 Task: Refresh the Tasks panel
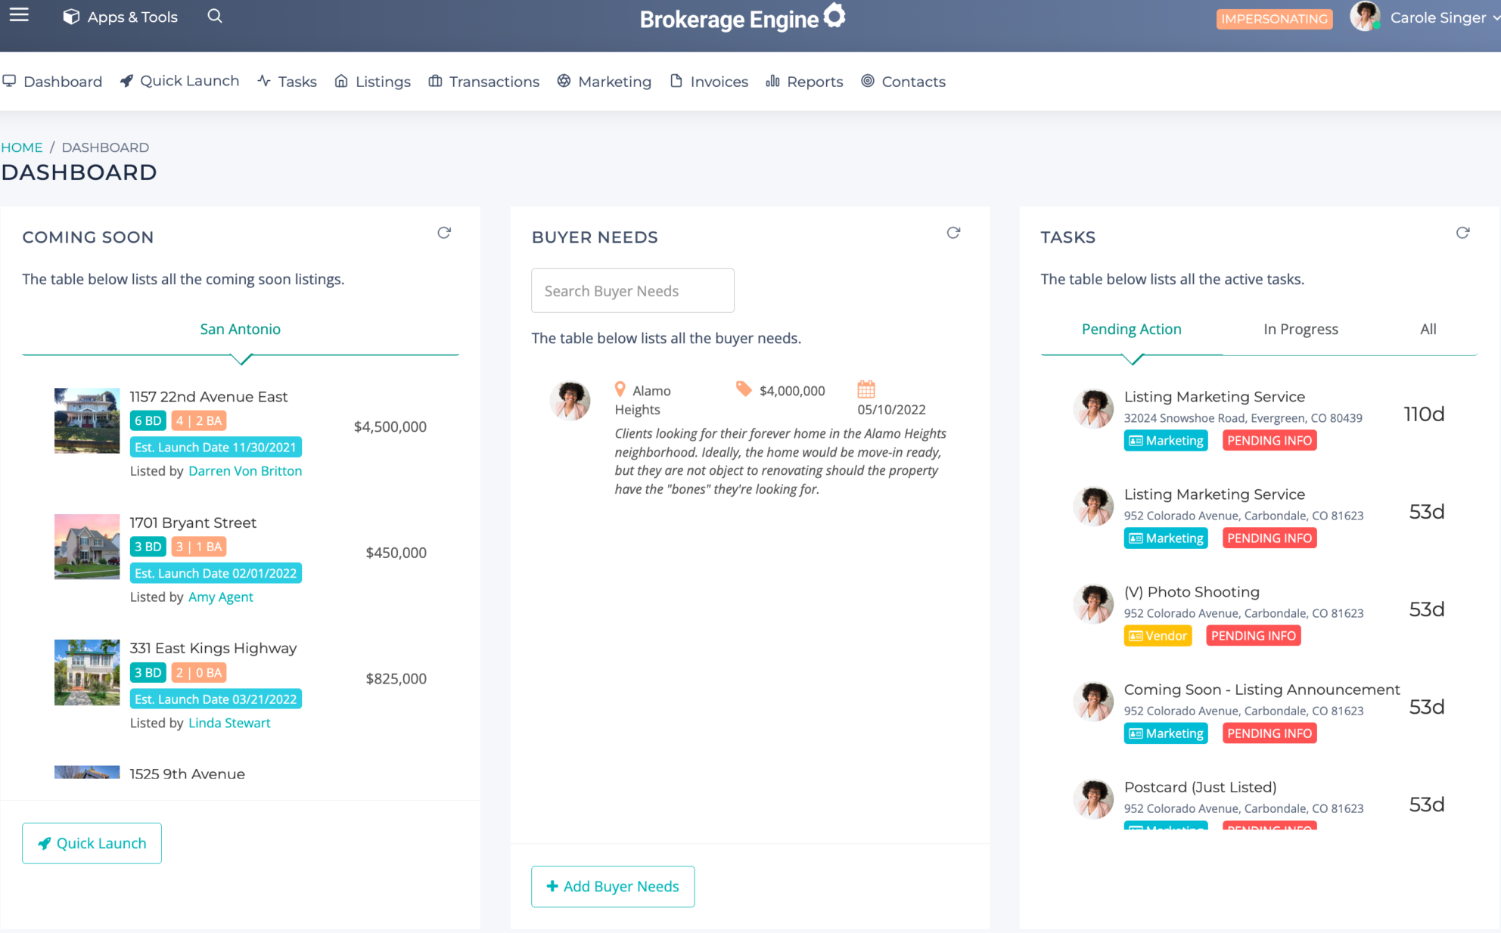[1463, 233]
